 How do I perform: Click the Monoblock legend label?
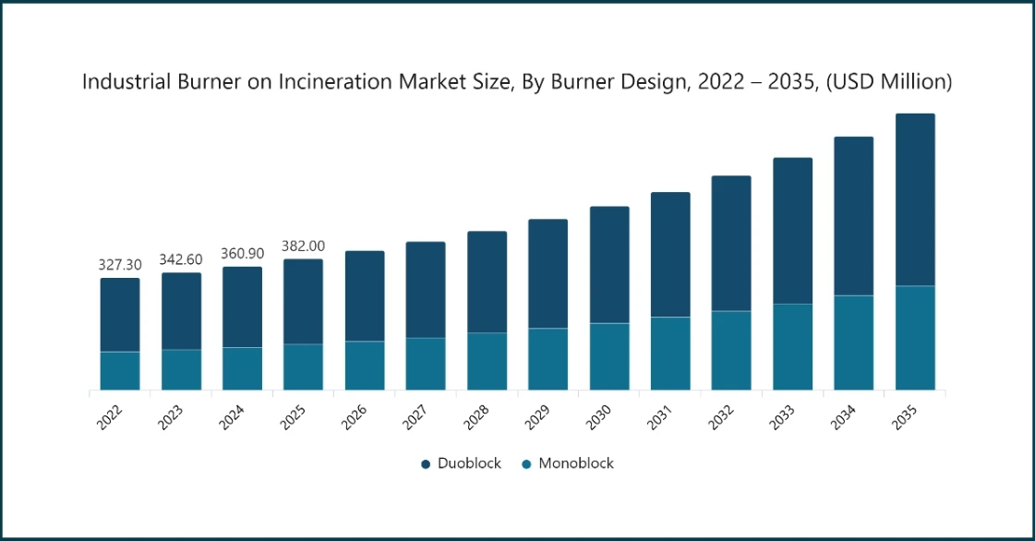click(576, 463)
